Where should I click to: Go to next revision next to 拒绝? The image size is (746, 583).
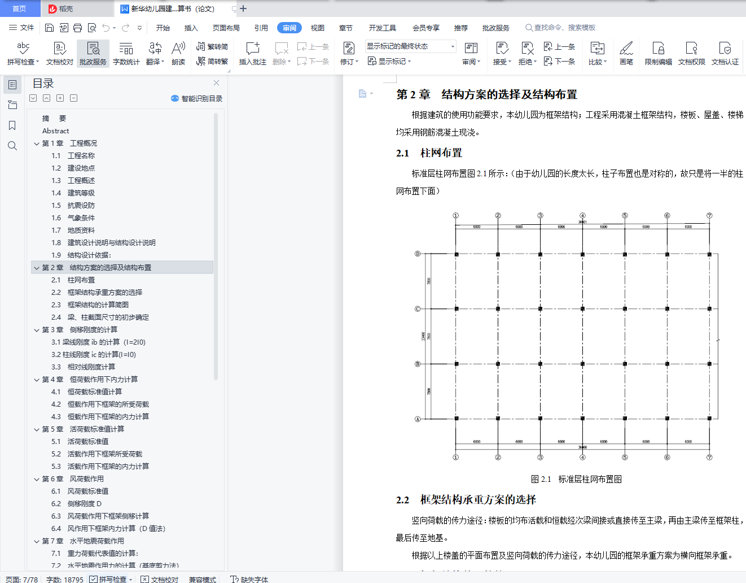[559, 61]
